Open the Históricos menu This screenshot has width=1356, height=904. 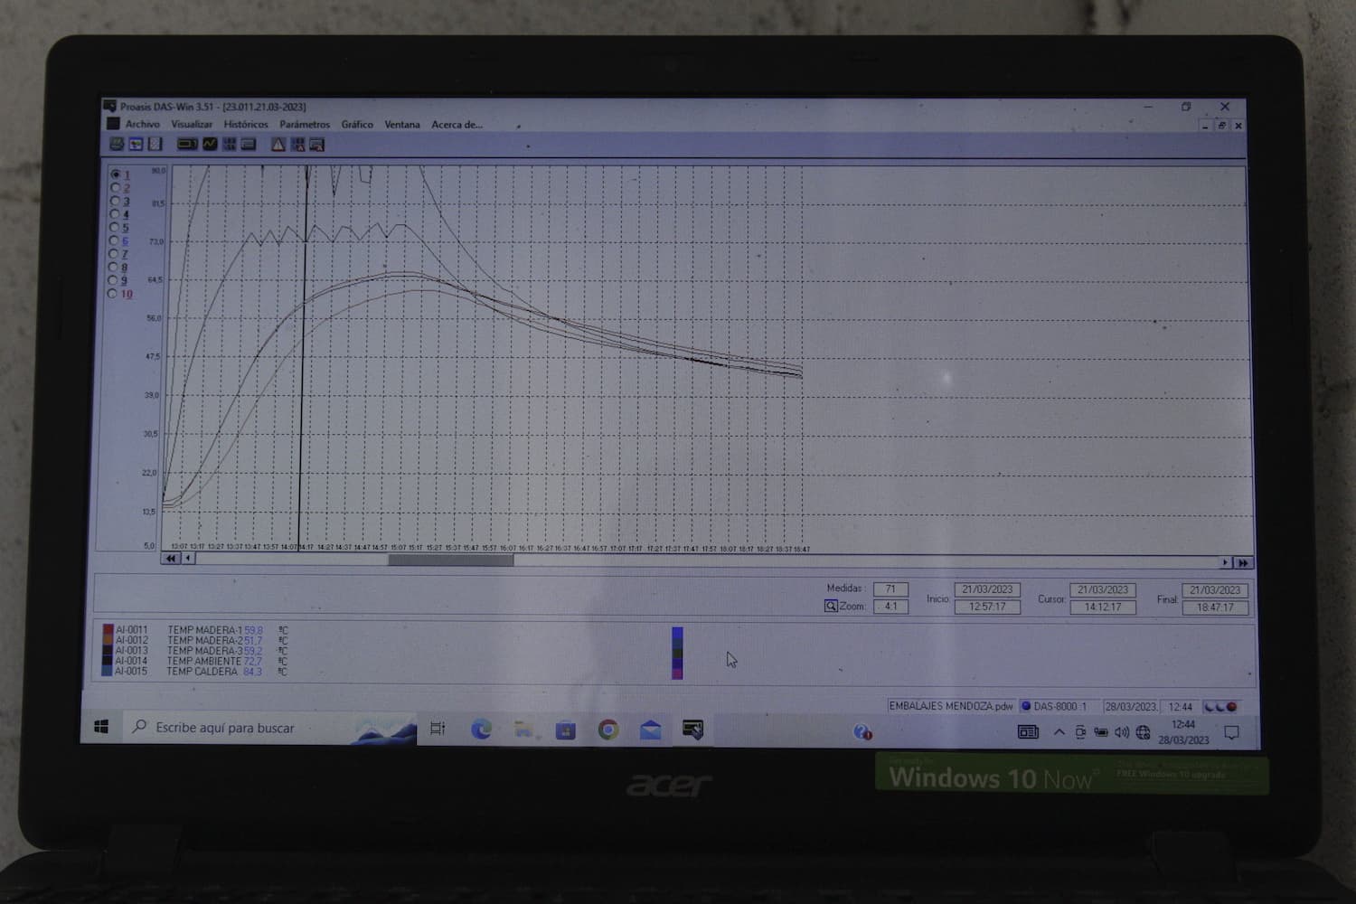246,125
